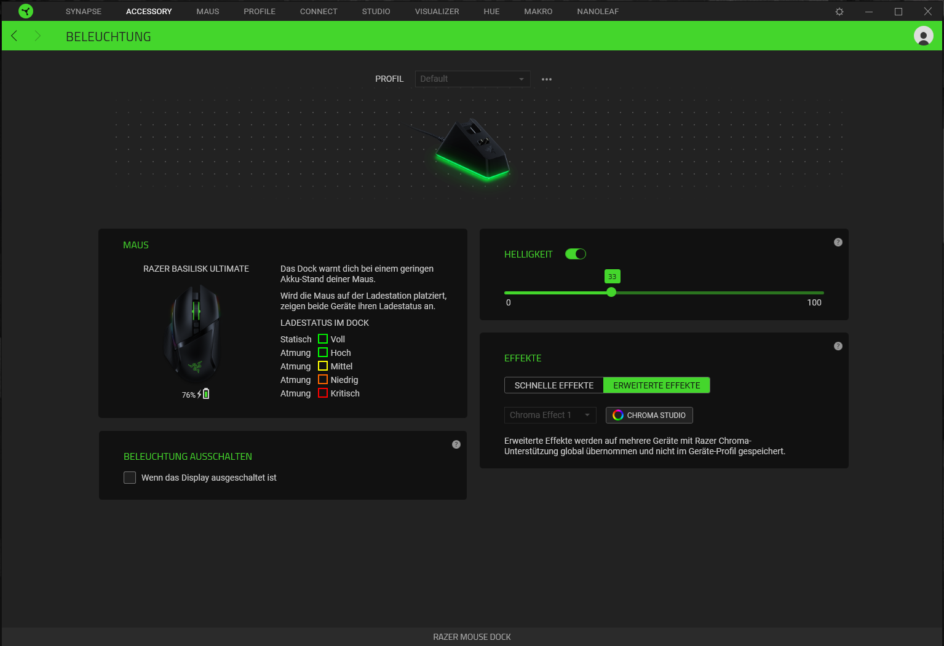Minimize the Synapse window
944x646 pixels.
coord(869,12)
